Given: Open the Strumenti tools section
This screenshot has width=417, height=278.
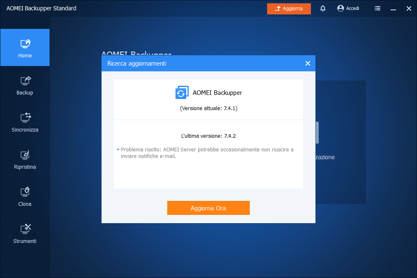Looking at the screenshot, I should pyautogui.click(x=25, y=234).
